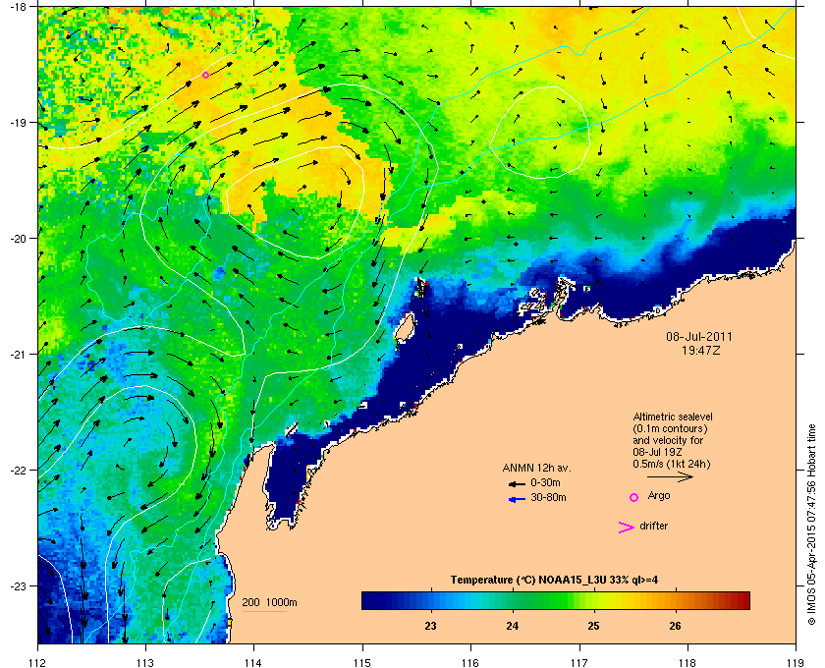Screen dimensions: 825x668
Task: Click the 25 degree color bar label
Action: (593, 626)
